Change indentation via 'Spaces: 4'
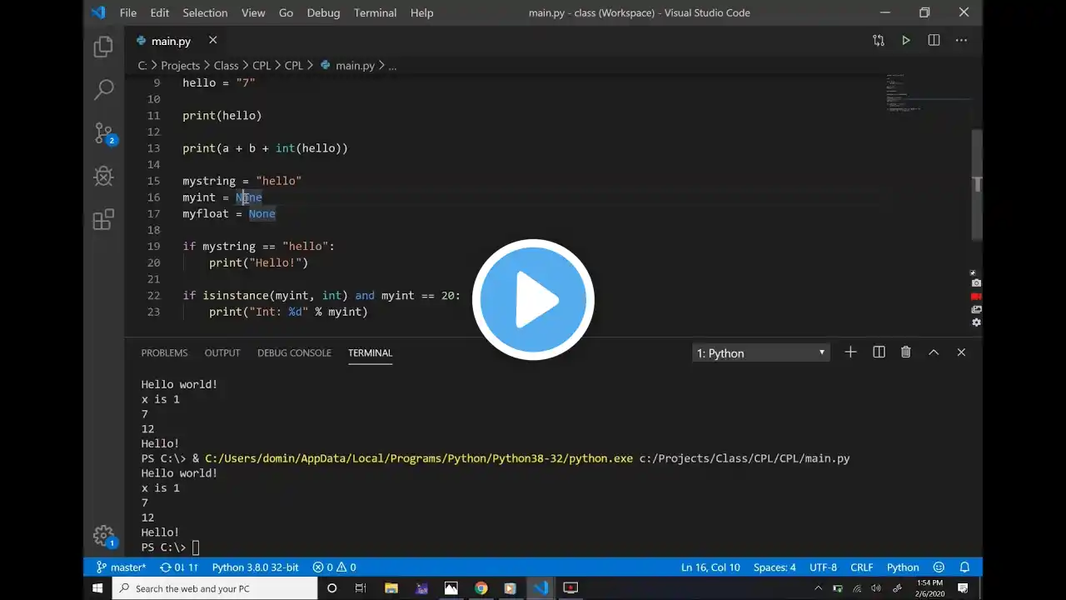Image resolution: width=1066 pixels, height=600 pixels. click(775, 567)
